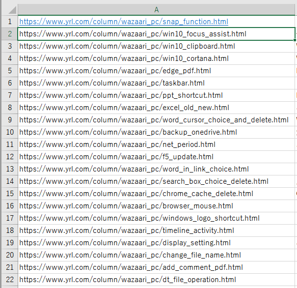Select row header 18
This screenshot has width=297, height=288.
(10, 230)
